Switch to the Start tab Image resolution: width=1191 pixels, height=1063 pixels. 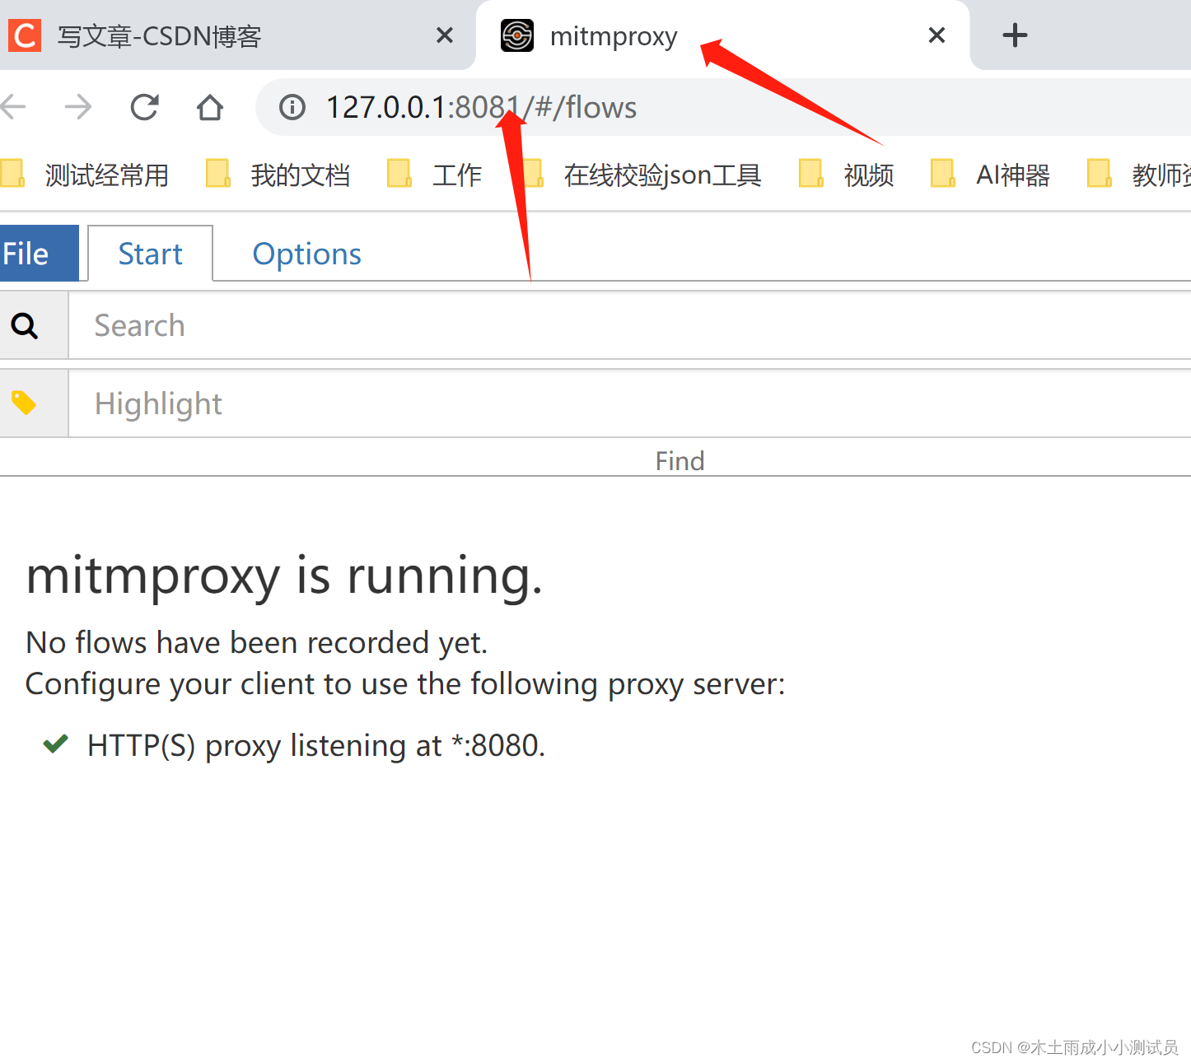150,254
